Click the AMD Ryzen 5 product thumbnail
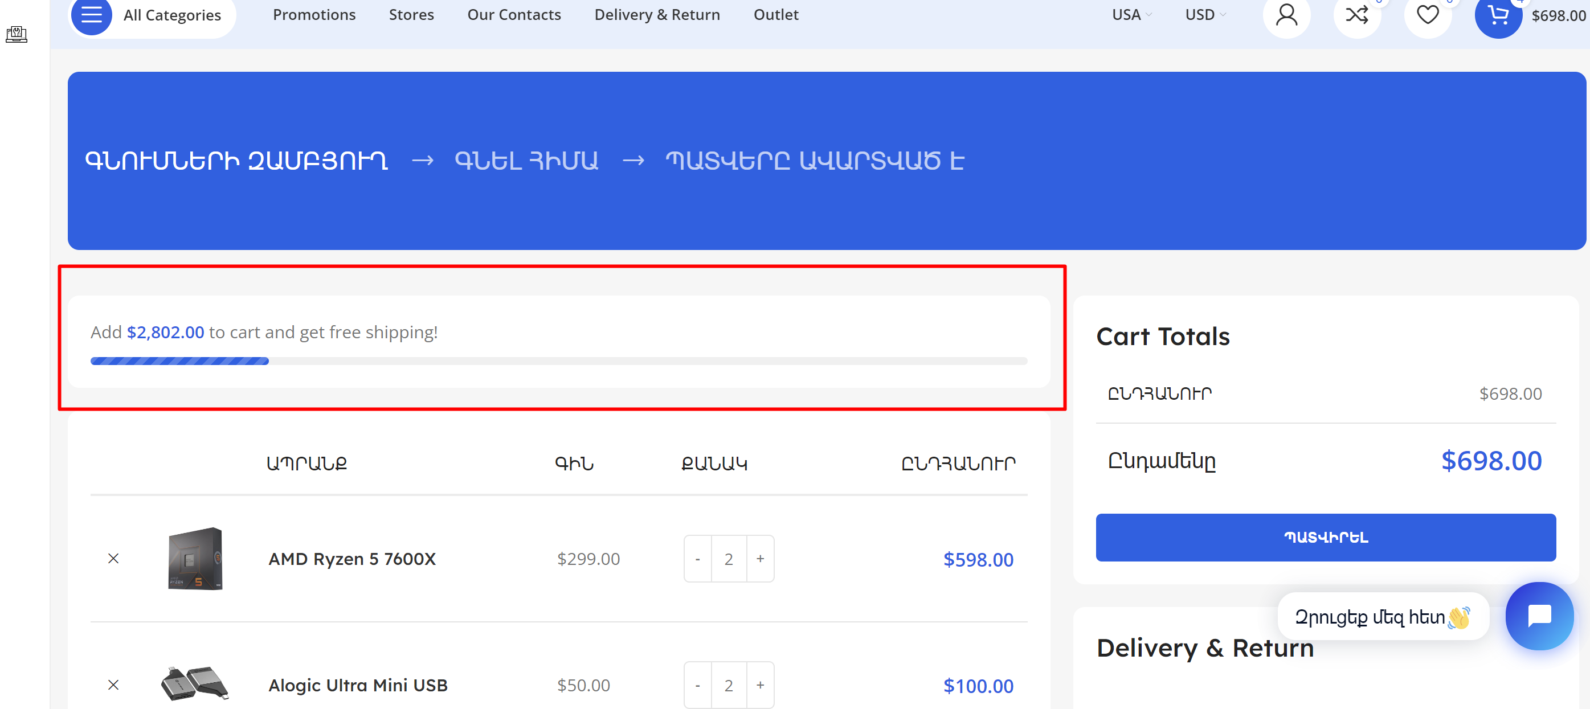1590x709 pixels. coord(195,559)
